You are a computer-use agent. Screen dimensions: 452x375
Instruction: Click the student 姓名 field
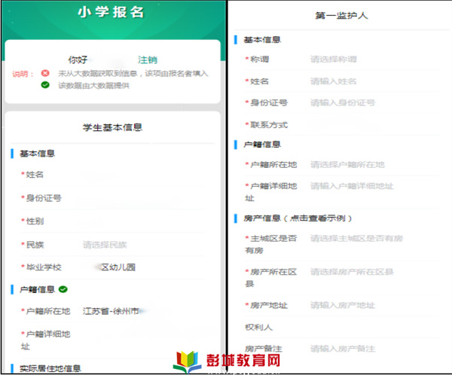pyautogui.click(x=113, y=175)
